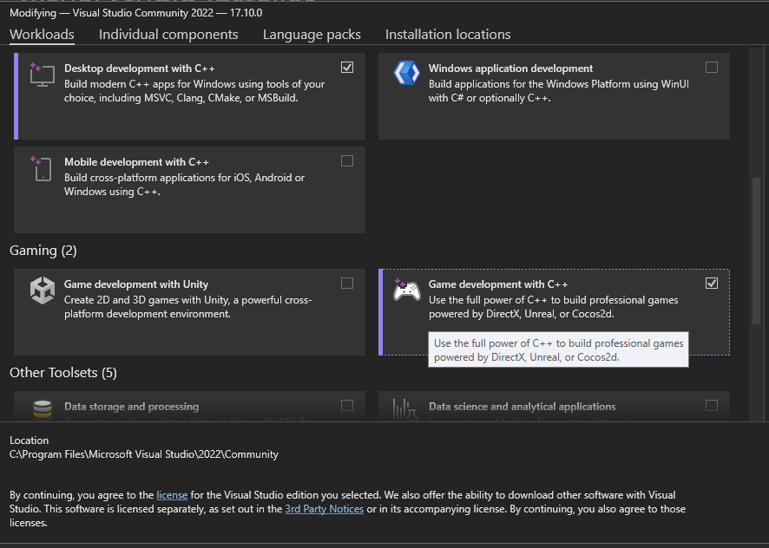Enable Data storage and processing checkbox
The height and width of the screenshot is (548, 769).
347,405
